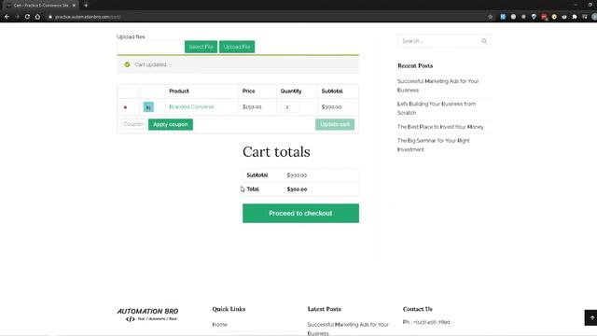The height and width of the screenshot is (336, 597).
Task: Bookmark the page with the star icon
Action: (491, 17)
